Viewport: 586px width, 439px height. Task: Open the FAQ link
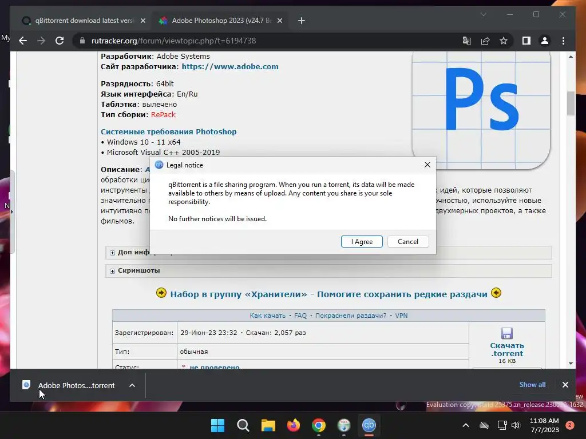(300, 316)
